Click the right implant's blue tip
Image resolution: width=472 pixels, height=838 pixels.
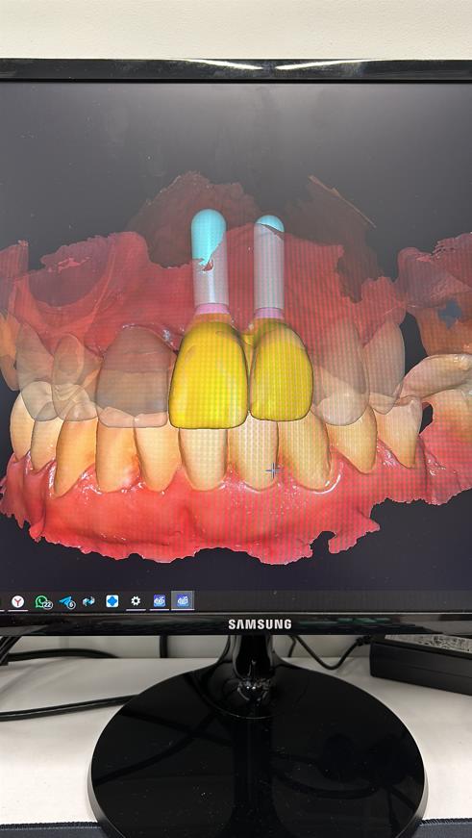click(x=270, y=223)
